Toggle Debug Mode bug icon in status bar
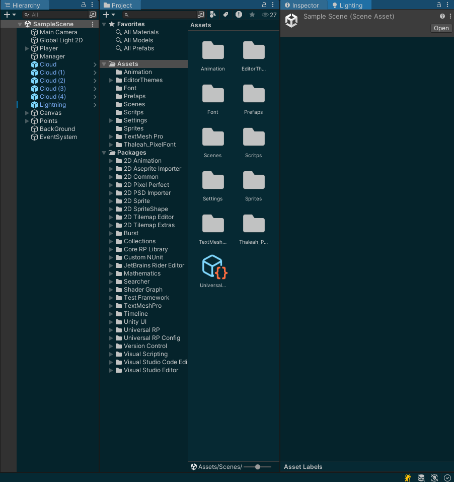Image resolution: width=454 pixels, height=482 pixels. click(x=408, y=477)
